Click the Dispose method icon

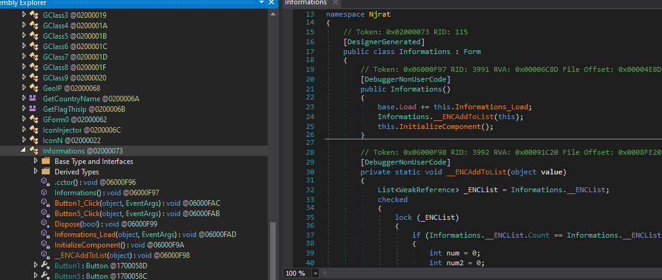(45, 224)
